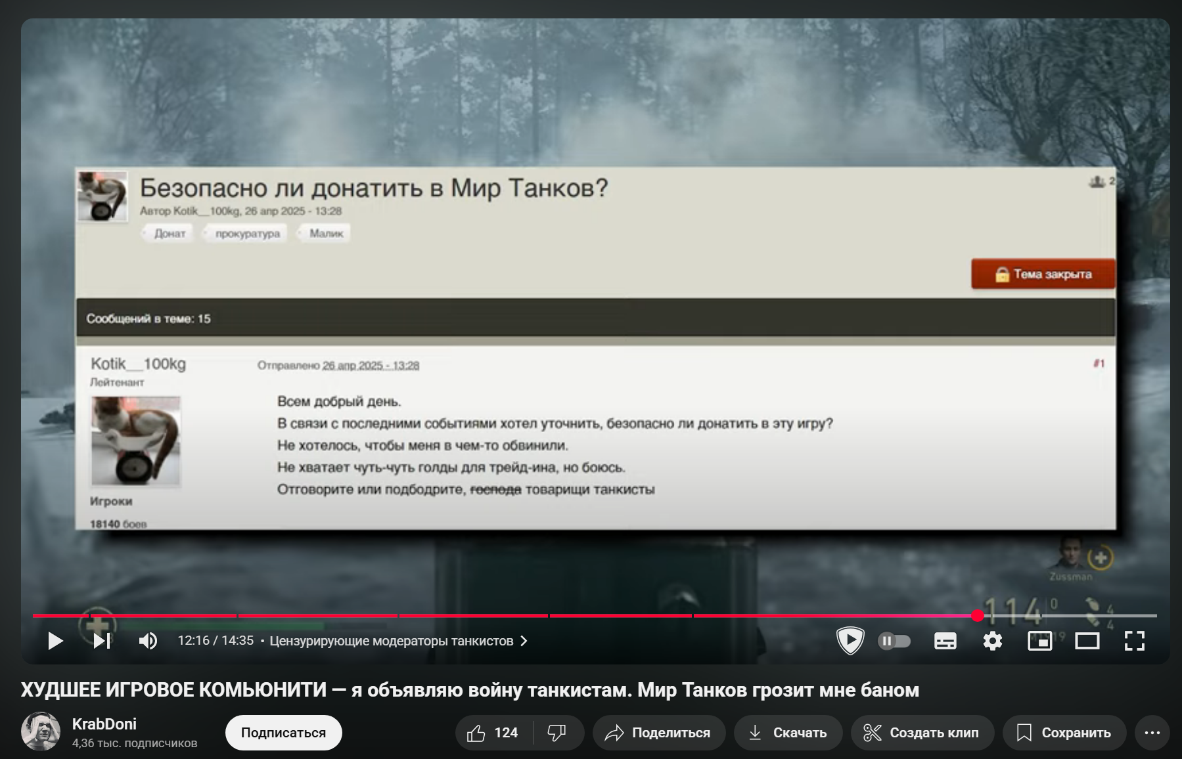Click the shield play icon in player controls
1182x759 pixels.
(x=850, y=641)
